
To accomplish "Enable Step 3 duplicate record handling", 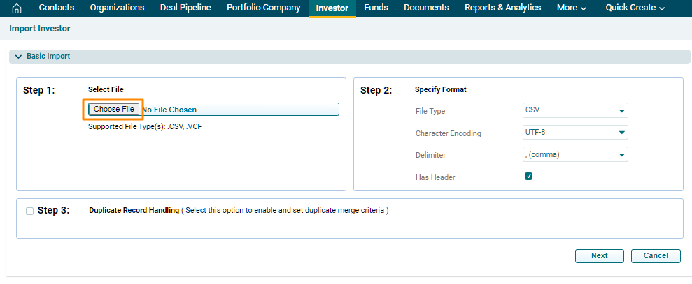I will point(29,211).
